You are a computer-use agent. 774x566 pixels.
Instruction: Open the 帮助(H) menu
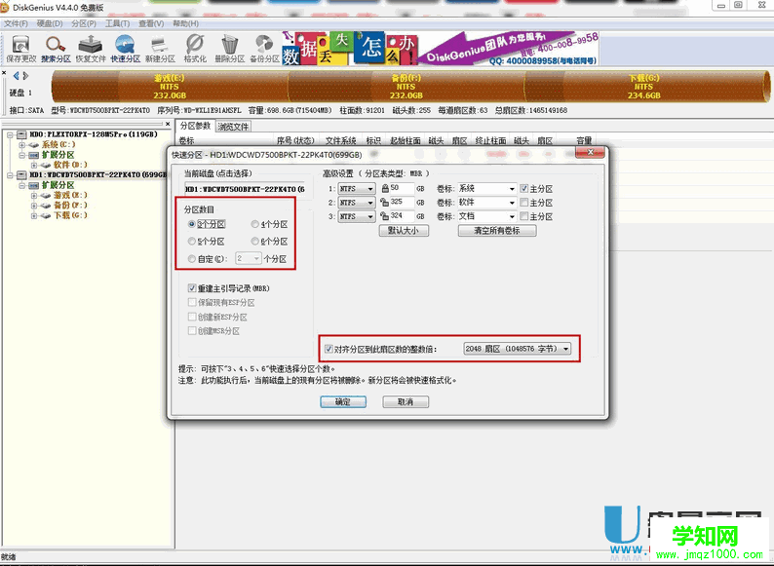tap(185, 23)
